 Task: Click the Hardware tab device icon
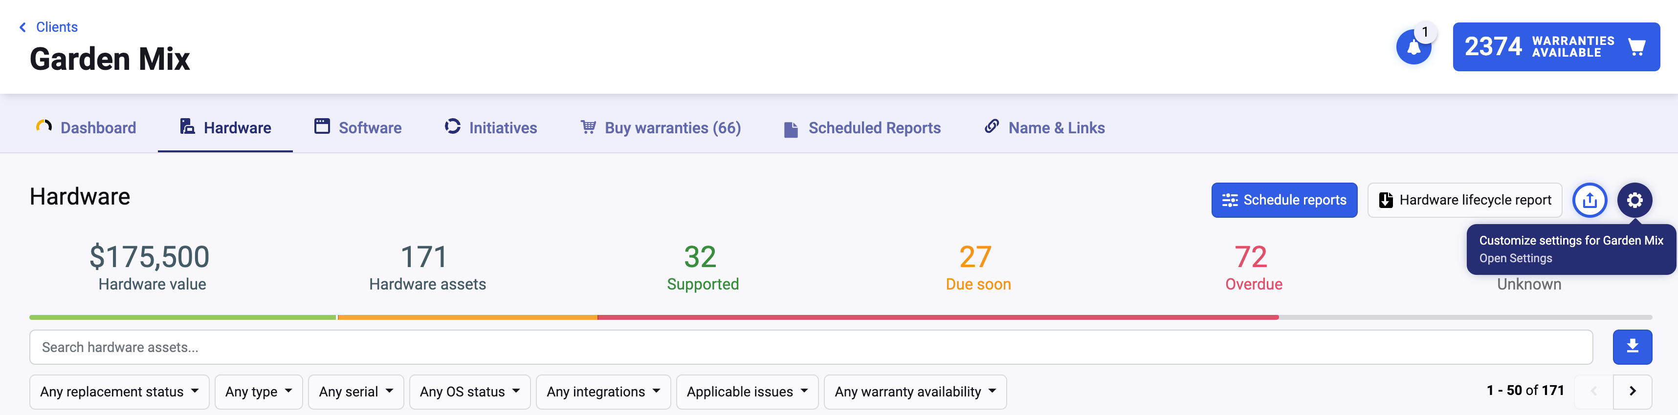click(188, 126)
